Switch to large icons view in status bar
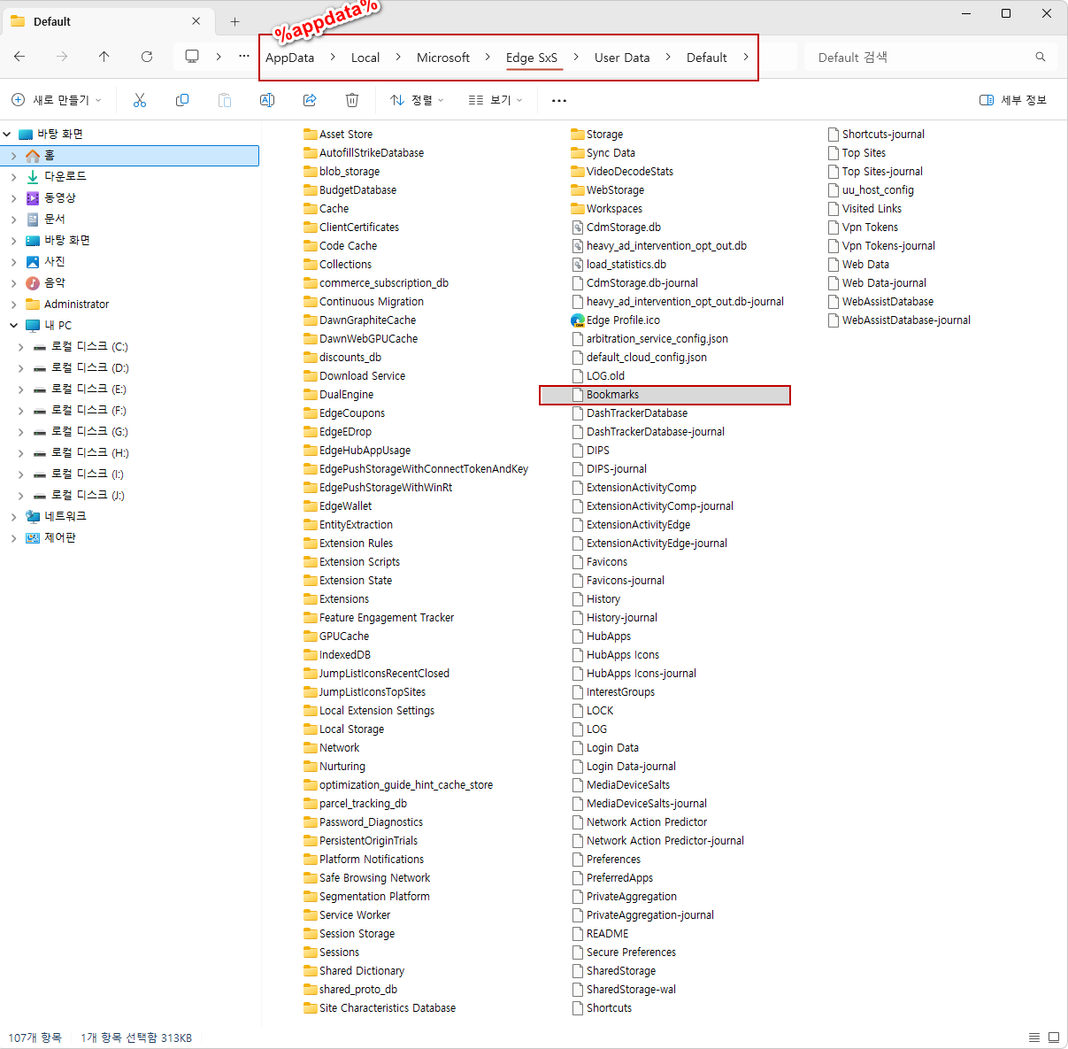 click(x=1054, y=1037)
